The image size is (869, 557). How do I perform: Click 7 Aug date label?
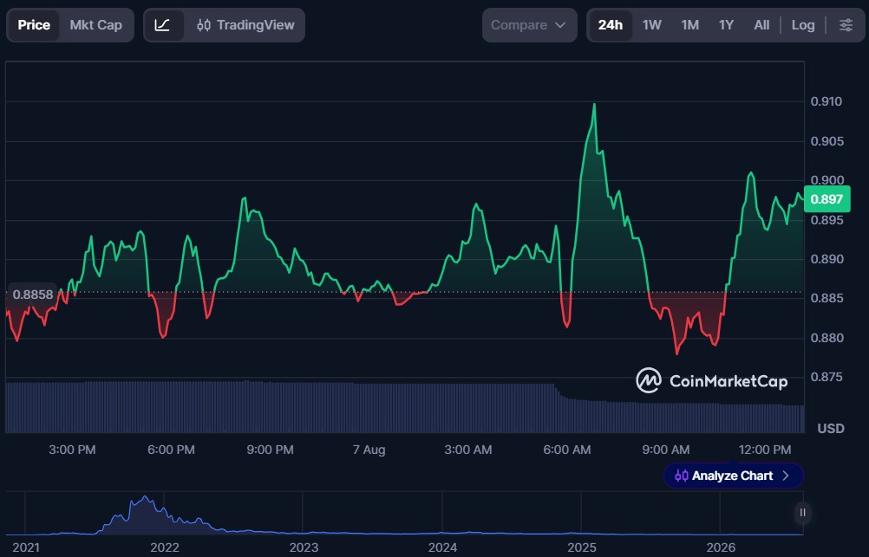pyautogui.click(x=369, y=450)
